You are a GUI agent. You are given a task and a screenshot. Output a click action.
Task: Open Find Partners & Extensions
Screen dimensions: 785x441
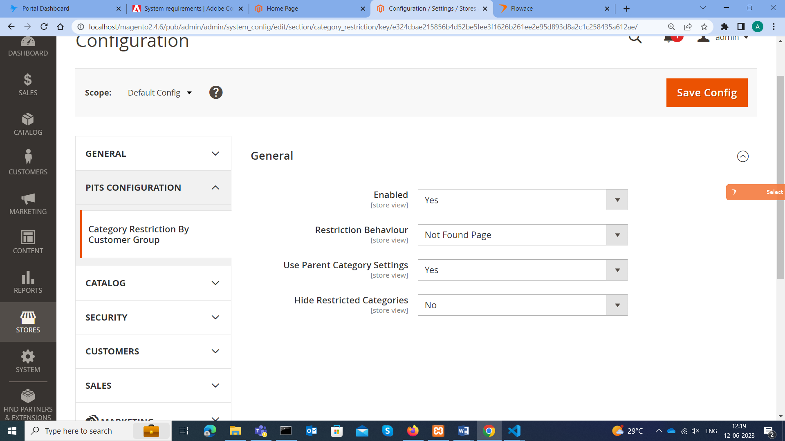(x=28, y=403)
